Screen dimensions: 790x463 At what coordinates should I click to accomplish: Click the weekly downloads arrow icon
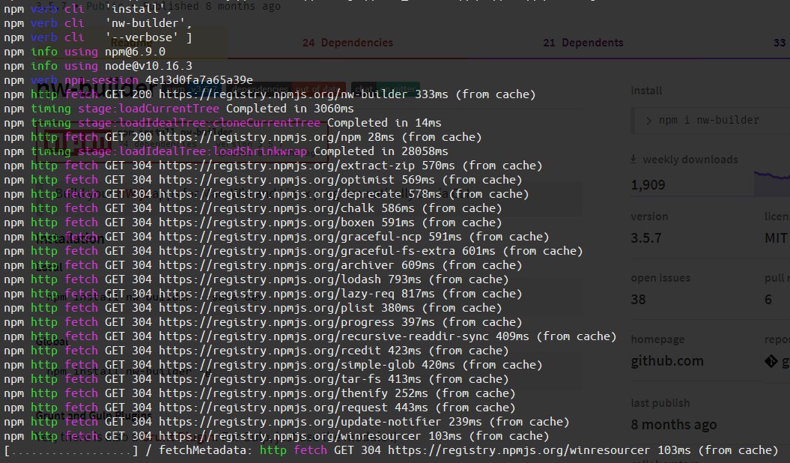(x=633, y=160)
